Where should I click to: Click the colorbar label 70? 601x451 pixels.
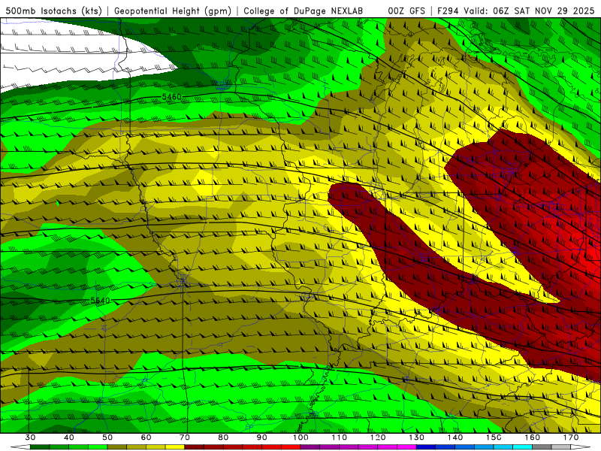coord(185,437)
